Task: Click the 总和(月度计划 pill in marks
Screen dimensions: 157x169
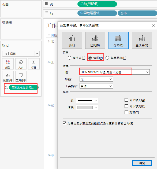Action: pyautogui.click(x=24, y=87)
